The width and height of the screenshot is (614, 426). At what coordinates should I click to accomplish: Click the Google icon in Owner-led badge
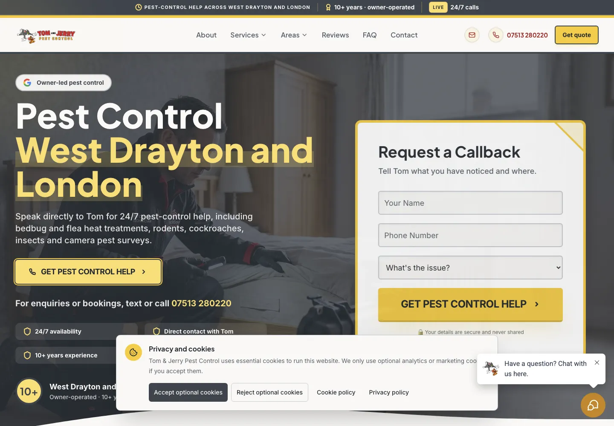click(27, 83)
